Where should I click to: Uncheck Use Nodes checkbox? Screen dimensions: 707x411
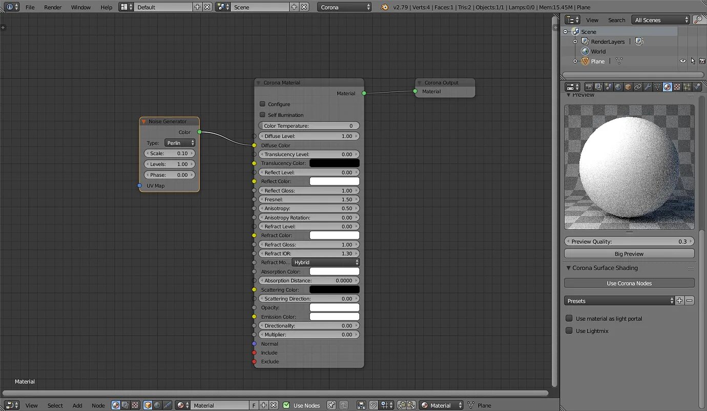click(x=286, y=405)
